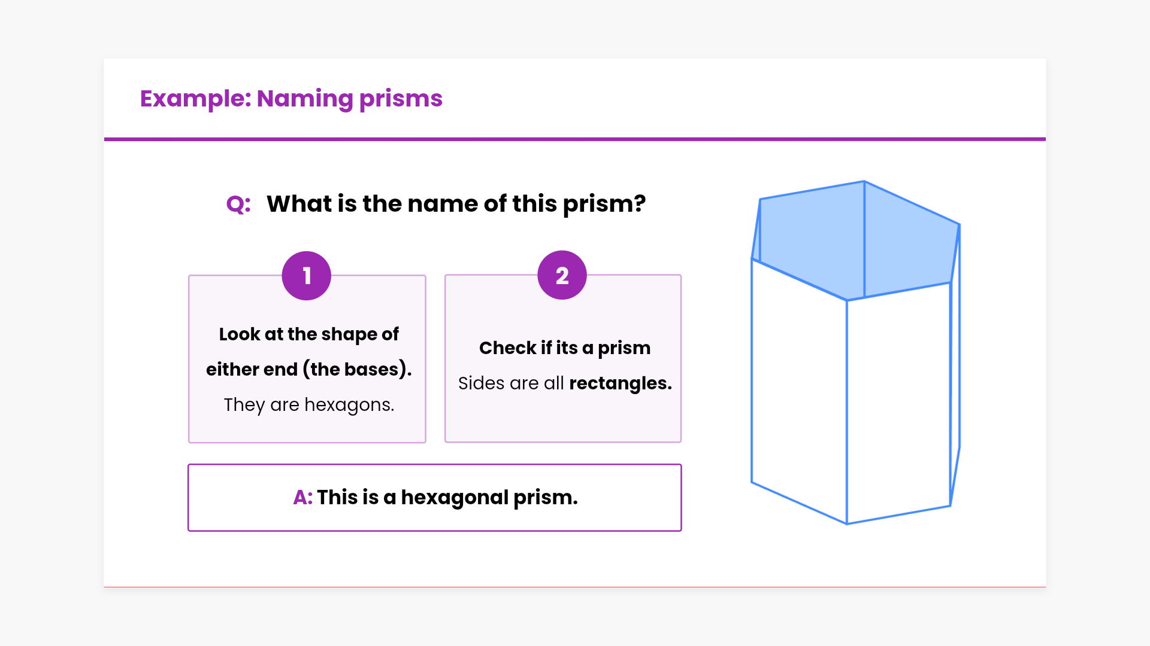Click the purple number 1 step badge

tap(307, 276)
